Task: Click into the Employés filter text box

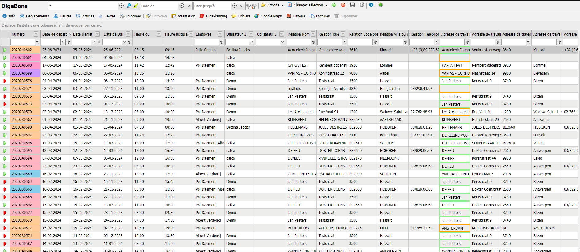Action: [x=207, y=42]
